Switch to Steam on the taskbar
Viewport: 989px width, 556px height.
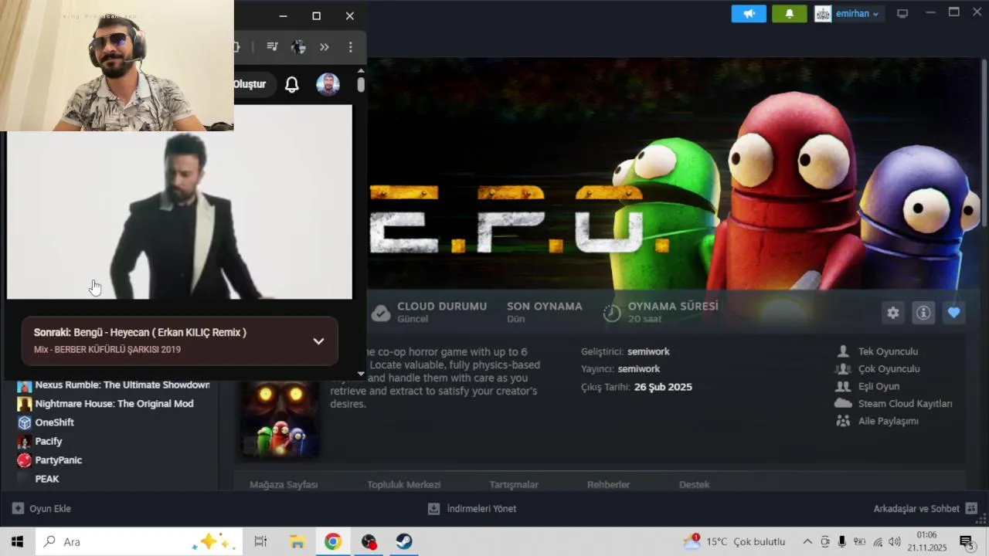[x=404, y=541]
